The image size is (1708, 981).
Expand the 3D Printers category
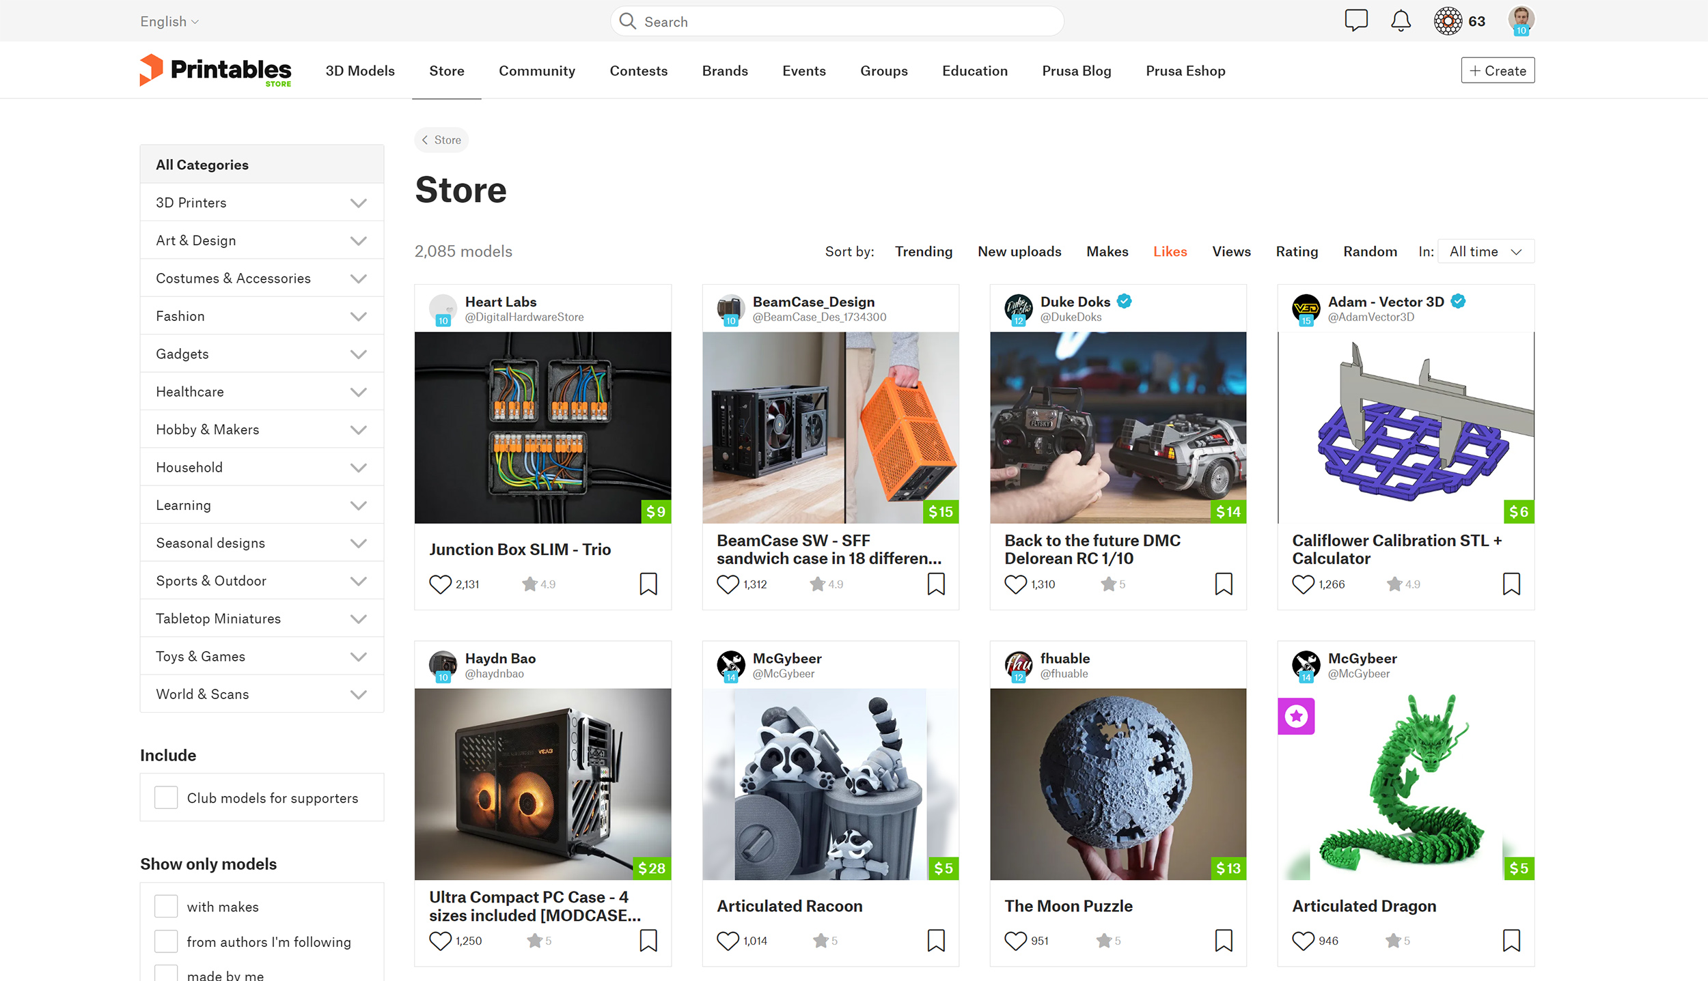pyautogui.click(x=358, y=203)
